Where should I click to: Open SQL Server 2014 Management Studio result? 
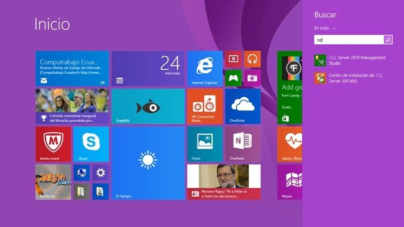click(x=350, y=61)
